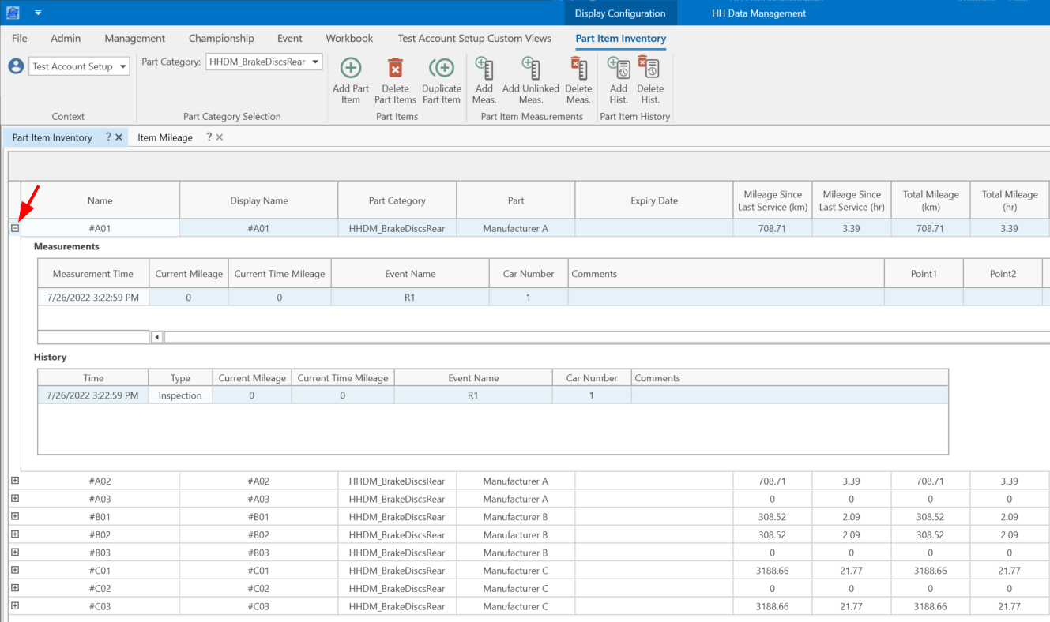Click the Delete Meas. icon
Image resolution: width=1050 pixels, height=622 pixels.
(578, 69)
